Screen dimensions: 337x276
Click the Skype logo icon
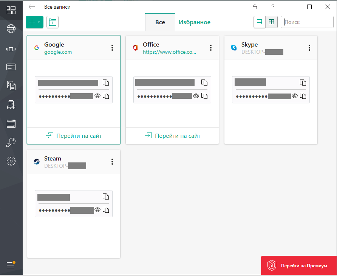pos(233,48)
